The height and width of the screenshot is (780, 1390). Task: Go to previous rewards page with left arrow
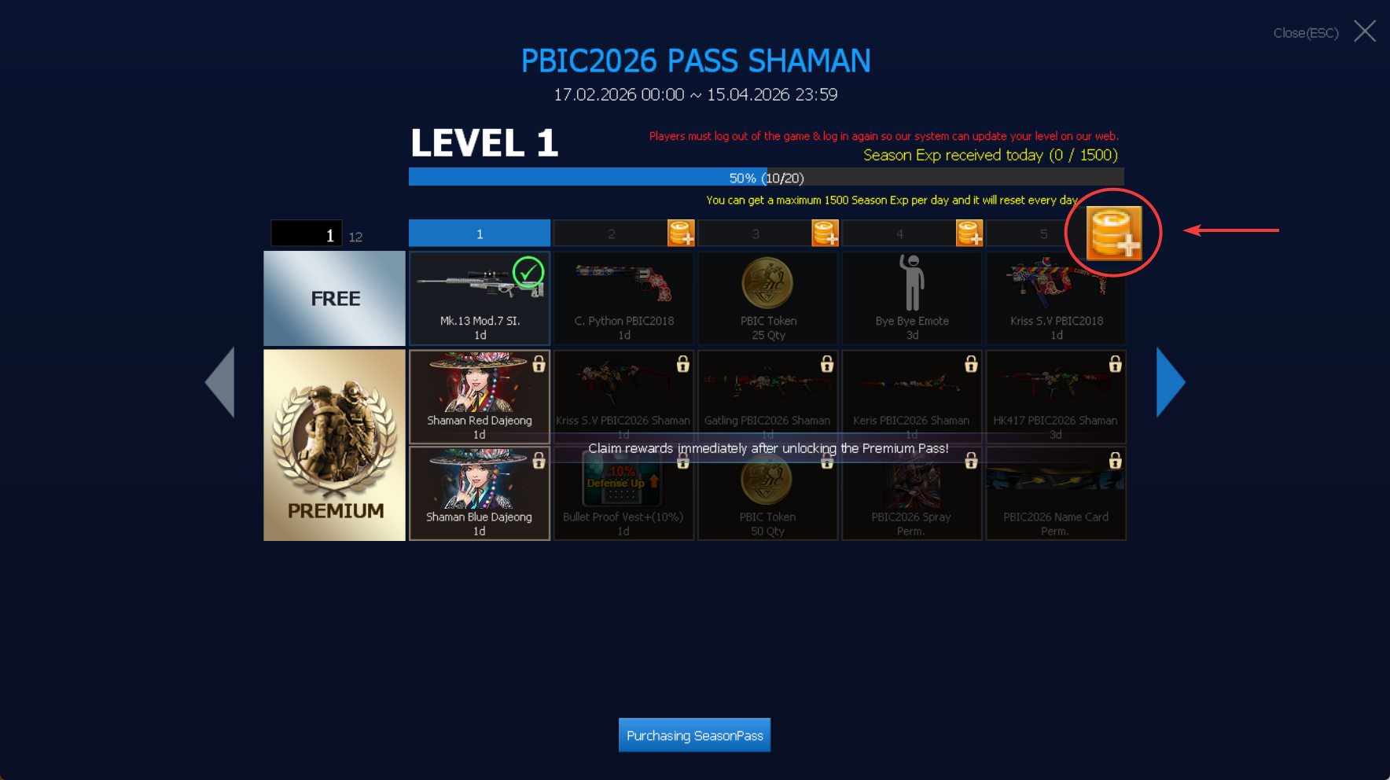[220, 382]
